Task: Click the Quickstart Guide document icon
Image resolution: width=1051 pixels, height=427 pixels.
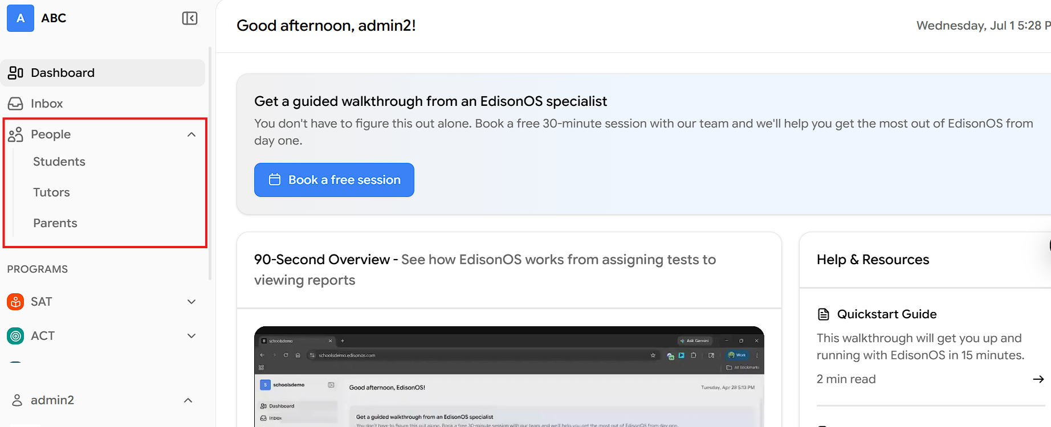Action: click(824, 314)
